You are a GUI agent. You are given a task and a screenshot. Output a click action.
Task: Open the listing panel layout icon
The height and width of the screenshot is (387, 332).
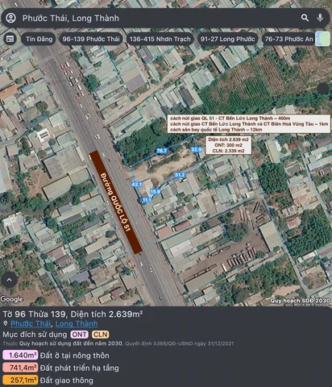click(10, 39)
